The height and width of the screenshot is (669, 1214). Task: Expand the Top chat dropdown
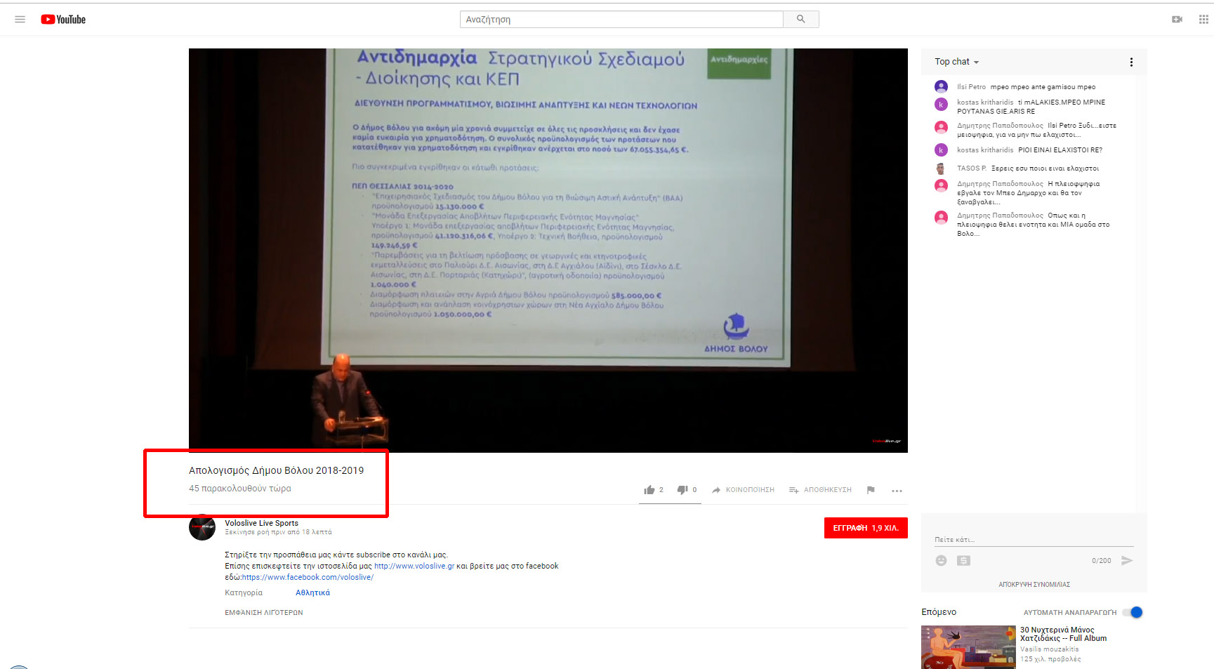pyautogui.click(x=956, y=62)
